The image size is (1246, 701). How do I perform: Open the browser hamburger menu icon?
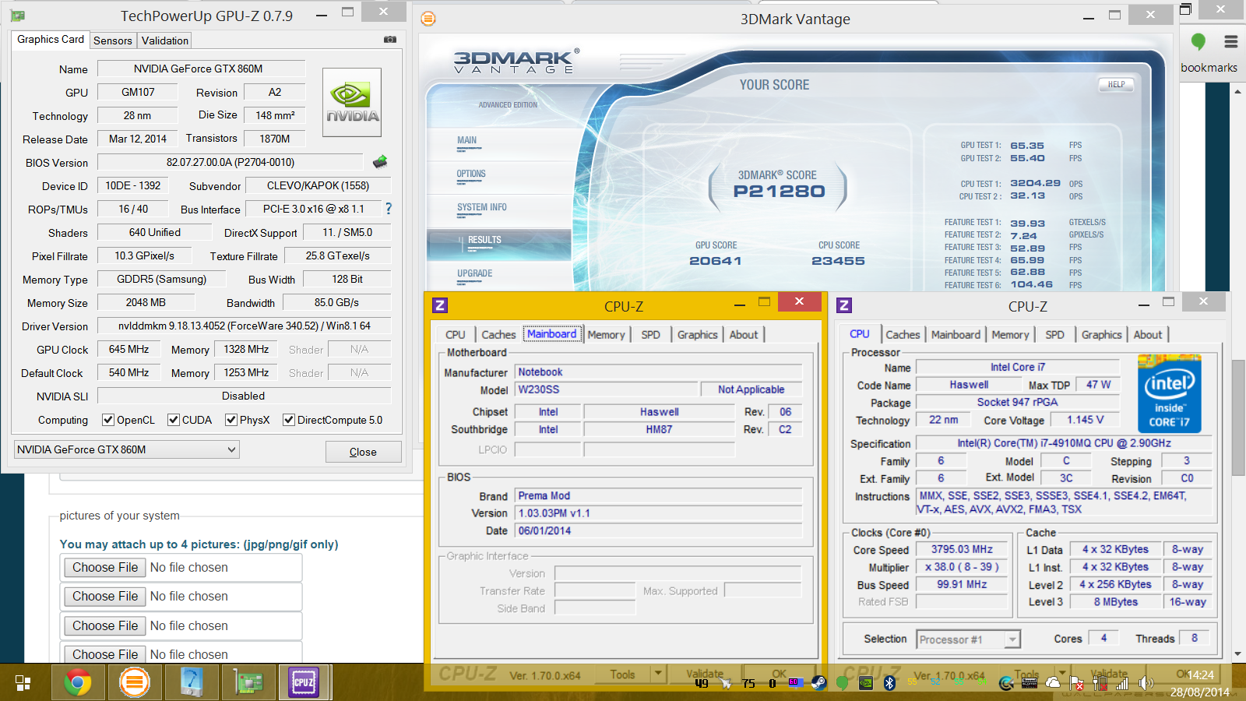point(1230,41)
